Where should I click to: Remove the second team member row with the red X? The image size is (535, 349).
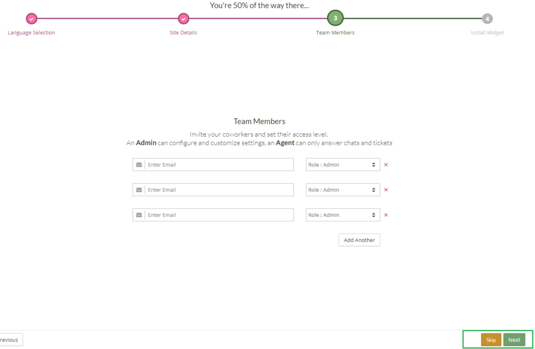pyautogui.click(x=386, y=189)
